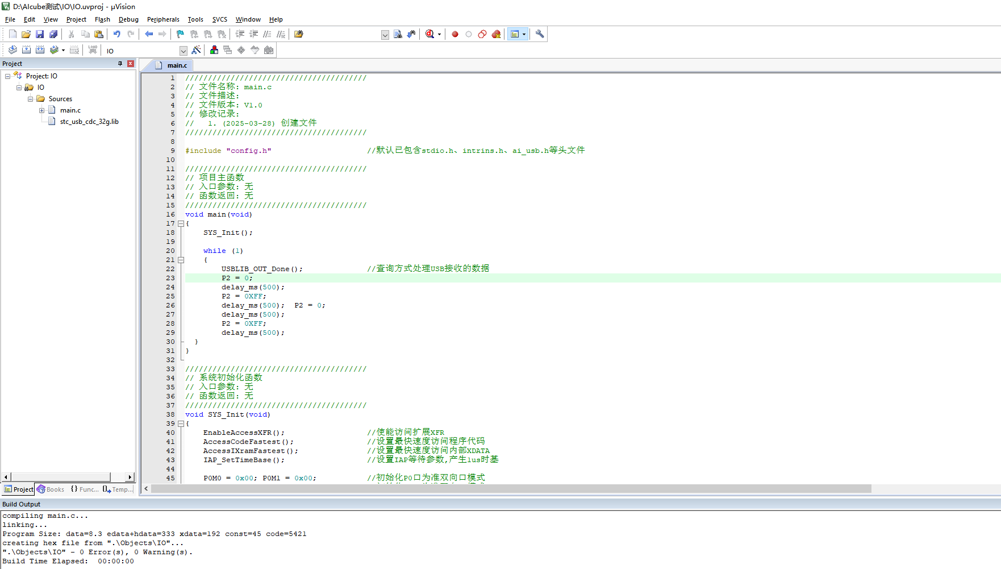Toggle the project window view button

click(x=515, y=34)
